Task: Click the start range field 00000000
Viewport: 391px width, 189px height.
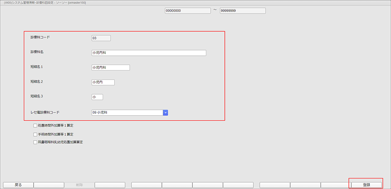Action: (x=187, y=11)
